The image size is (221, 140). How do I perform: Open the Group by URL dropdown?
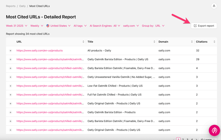[153, 26]
